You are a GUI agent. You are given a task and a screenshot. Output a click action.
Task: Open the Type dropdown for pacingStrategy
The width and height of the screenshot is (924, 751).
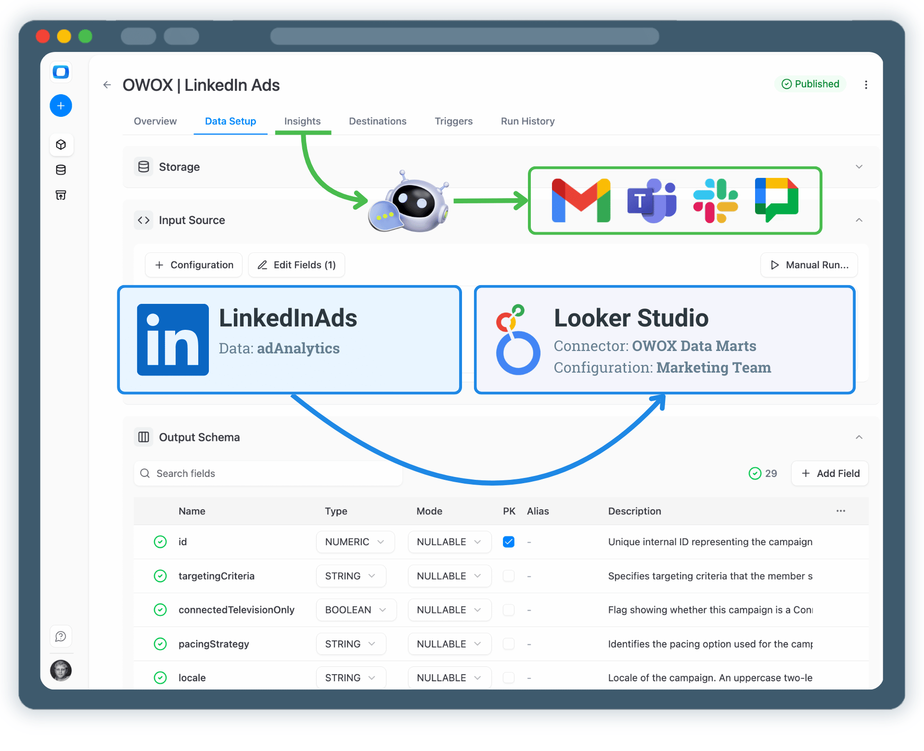[x=351, y=644]
